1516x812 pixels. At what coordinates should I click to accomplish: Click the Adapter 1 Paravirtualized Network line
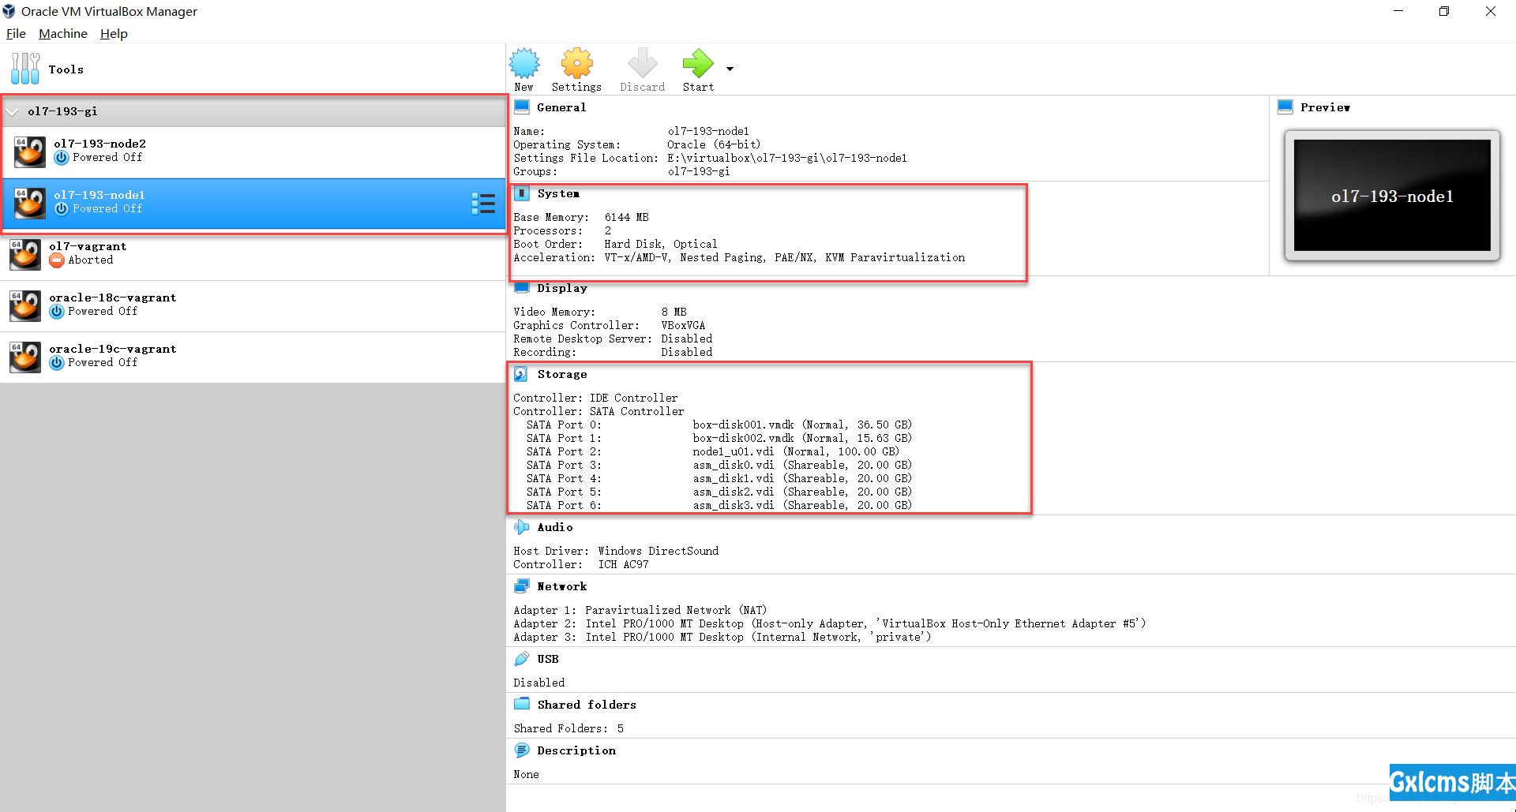tap(640, 610)
